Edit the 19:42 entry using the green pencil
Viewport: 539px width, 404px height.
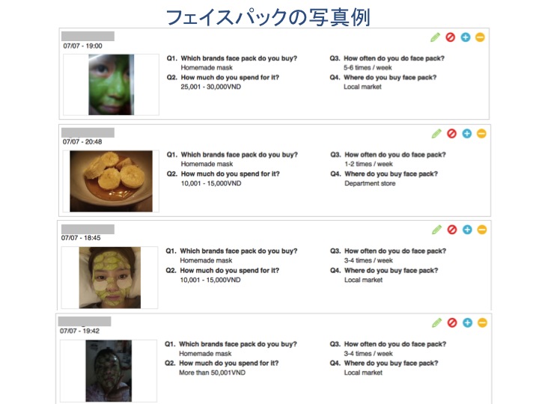click(x=436, y=322)
